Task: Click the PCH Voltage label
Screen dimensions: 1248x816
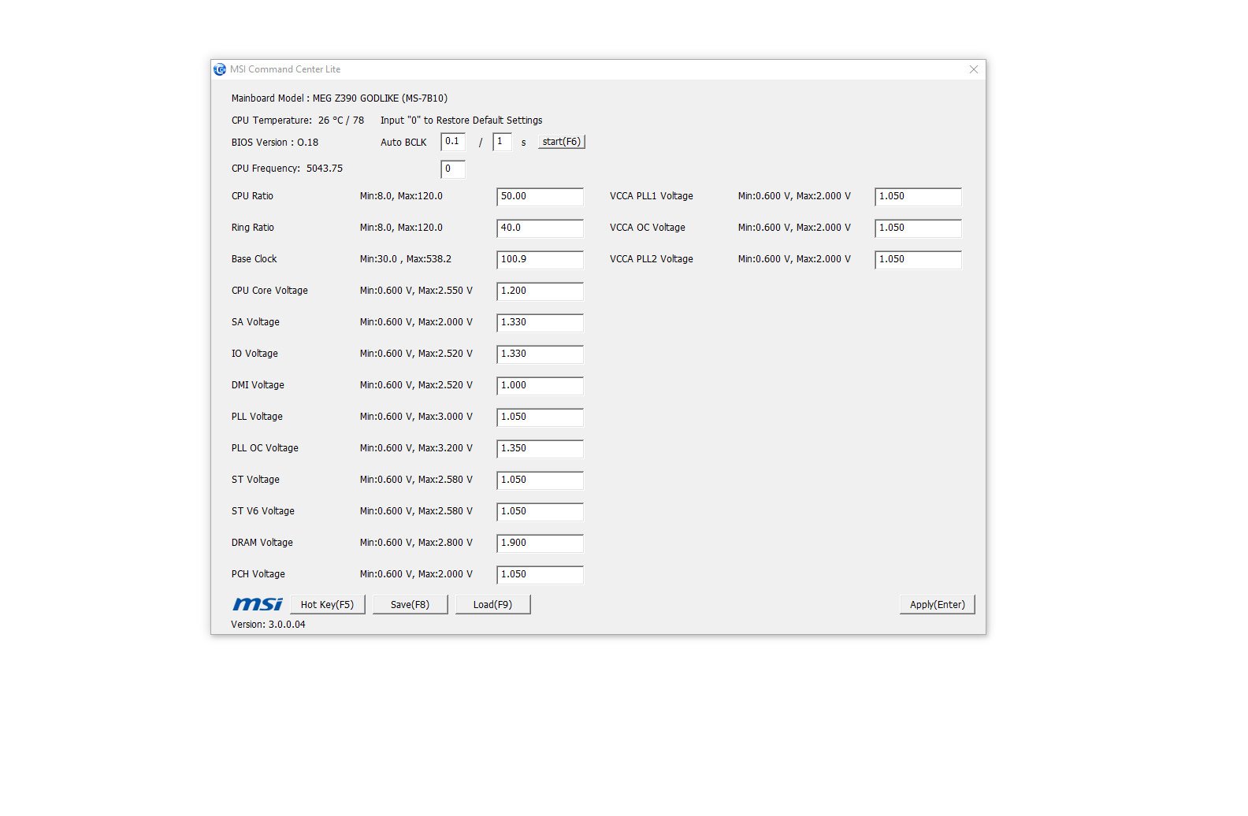Action: 258,574
